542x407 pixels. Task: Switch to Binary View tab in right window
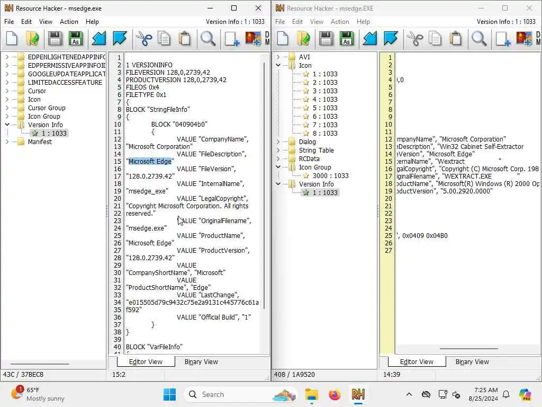[x=472, y=361]
